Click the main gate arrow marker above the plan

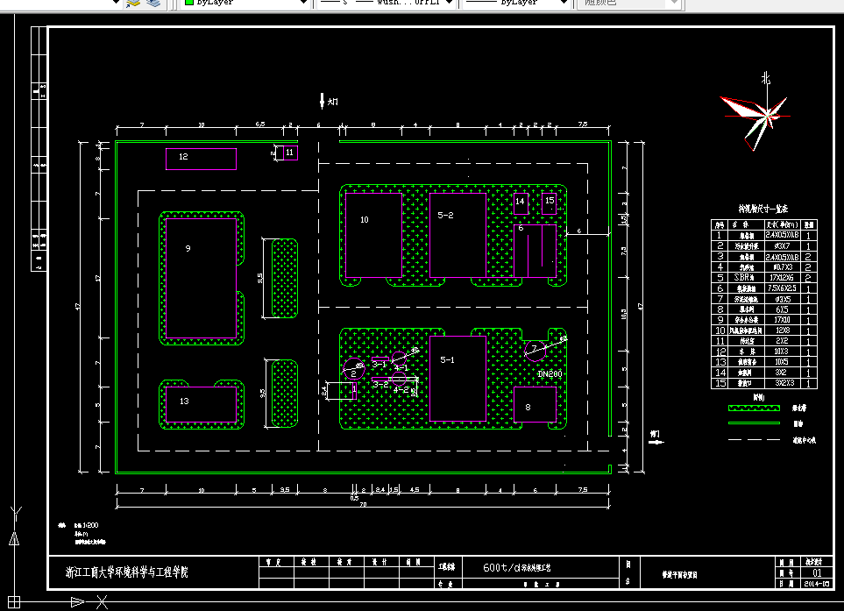click(322, 101)
